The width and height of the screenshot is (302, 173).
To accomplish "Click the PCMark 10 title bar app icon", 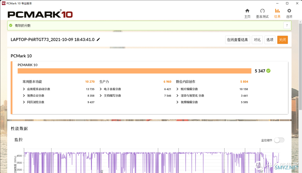I will click(x=4, y=3).
